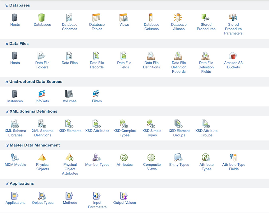Click the XML Schema Definitions item label
269x213 pixels.
point(43,133)
